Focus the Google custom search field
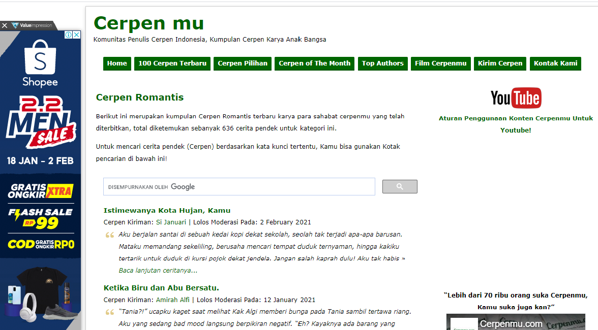This screenshot has width=598, height=330. point(239,186)
